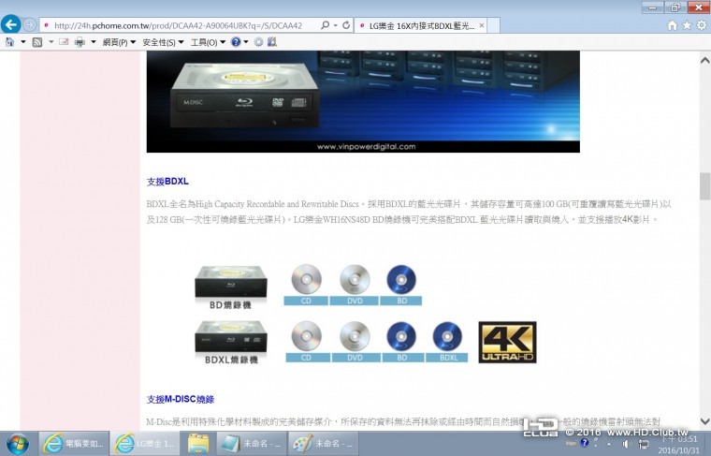Open Favorites star icon
This screenshot has width=711, height=456.
point(687,25)
